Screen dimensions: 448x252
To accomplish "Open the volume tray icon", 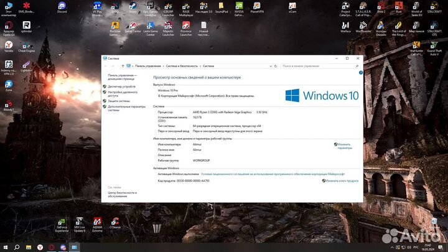I will click(409, 248).
